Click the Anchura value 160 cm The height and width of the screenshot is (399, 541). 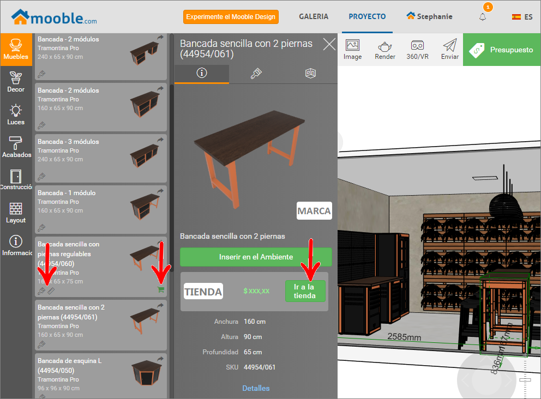255,322
